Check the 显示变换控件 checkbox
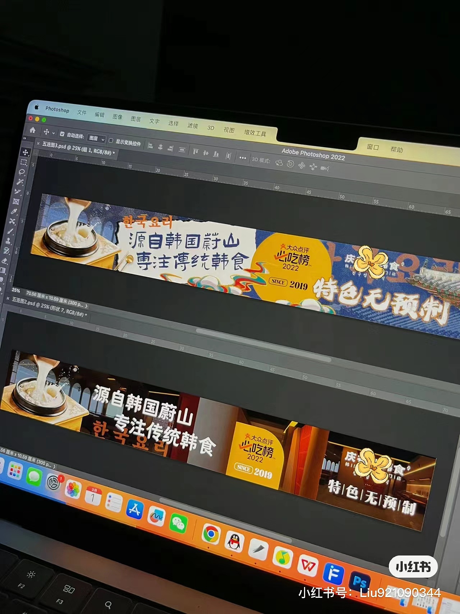 click(111, 140)
